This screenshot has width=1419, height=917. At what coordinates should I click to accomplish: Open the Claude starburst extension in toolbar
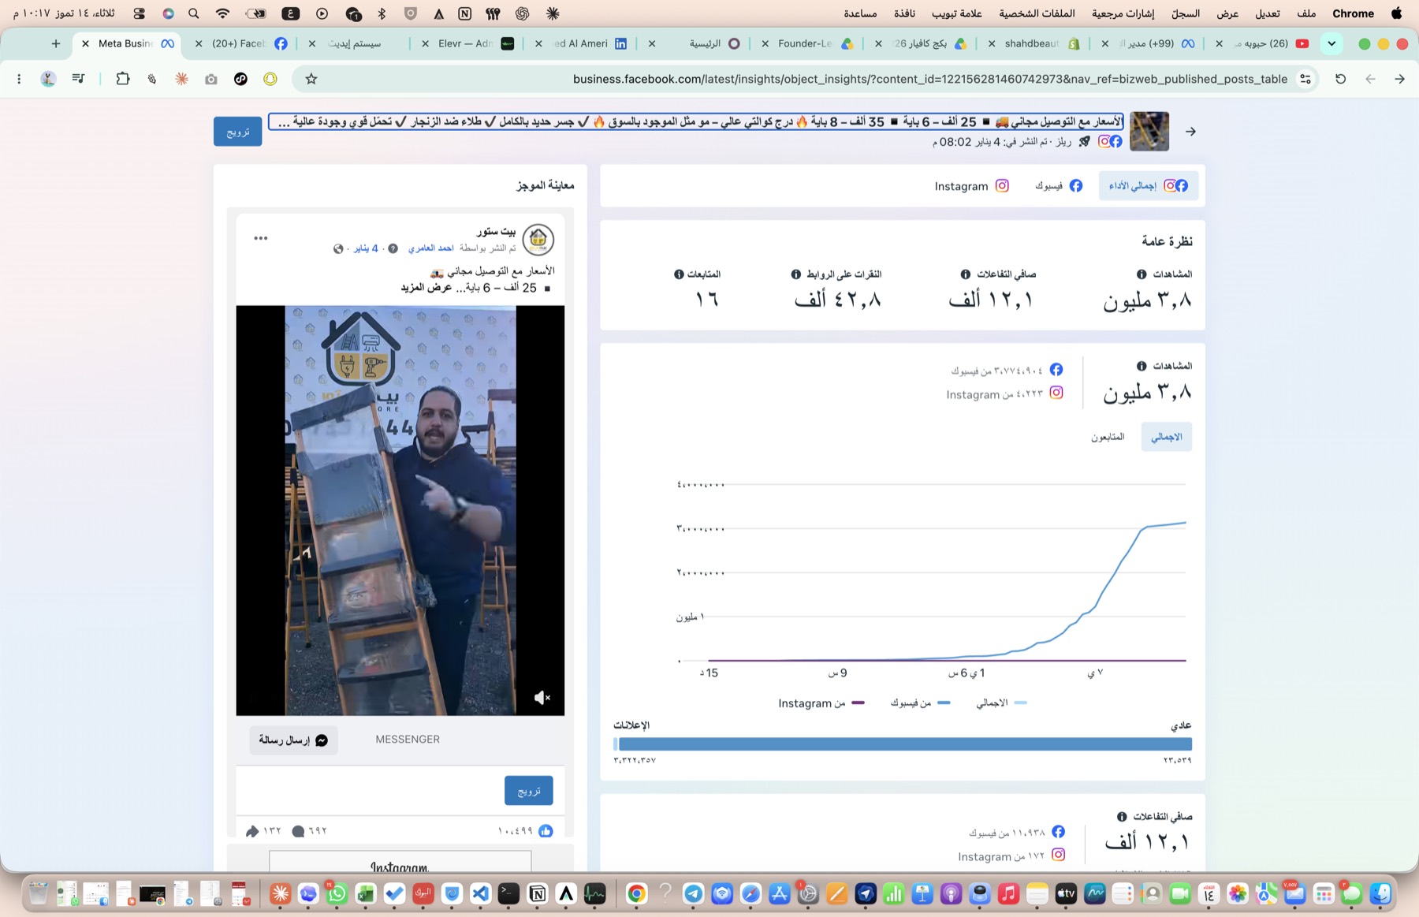[181, 79]
